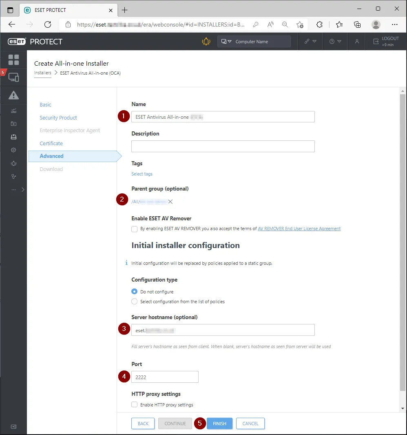This screenshot has width=407, height=435.
Task: Switch to the Certificate step
Action: click(51, 143)
